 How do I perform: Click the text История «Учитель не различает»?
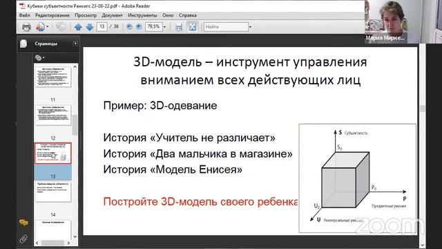click(189, 138)
